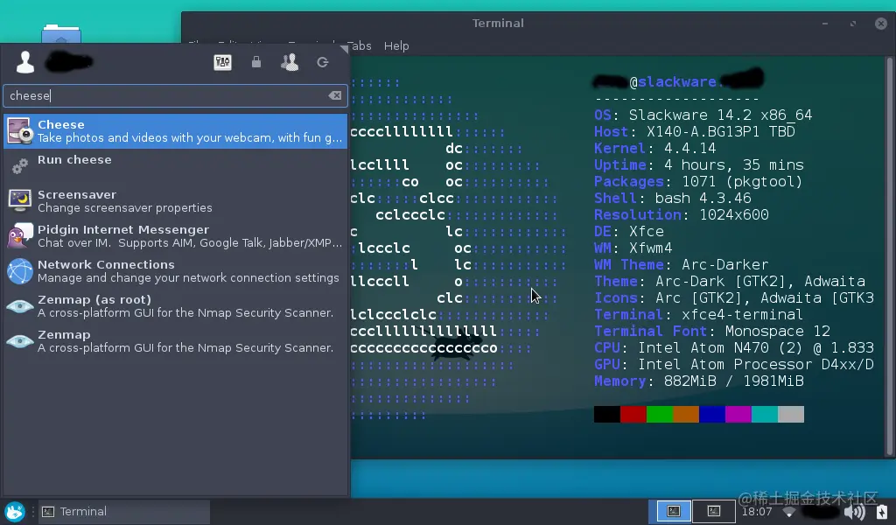896x525 pixels.
Task: Click the log out icon in the menu header
Action: (323, 62)
